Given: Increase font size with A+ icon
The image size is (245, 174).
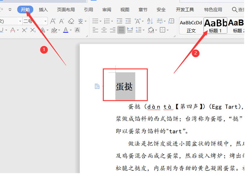Looking at the screenshot, I should tap(53, 21).
